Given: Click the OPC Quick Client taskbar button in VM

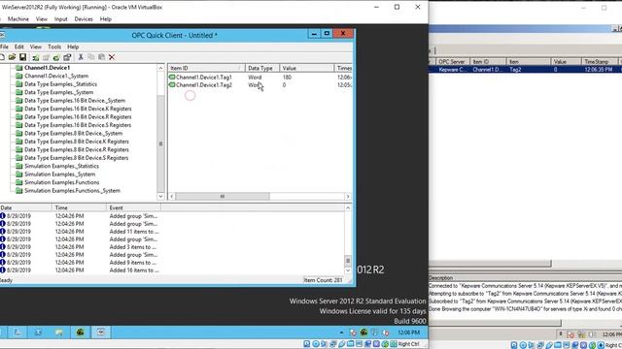Looking at the screenshot, I should click(101, 333).
